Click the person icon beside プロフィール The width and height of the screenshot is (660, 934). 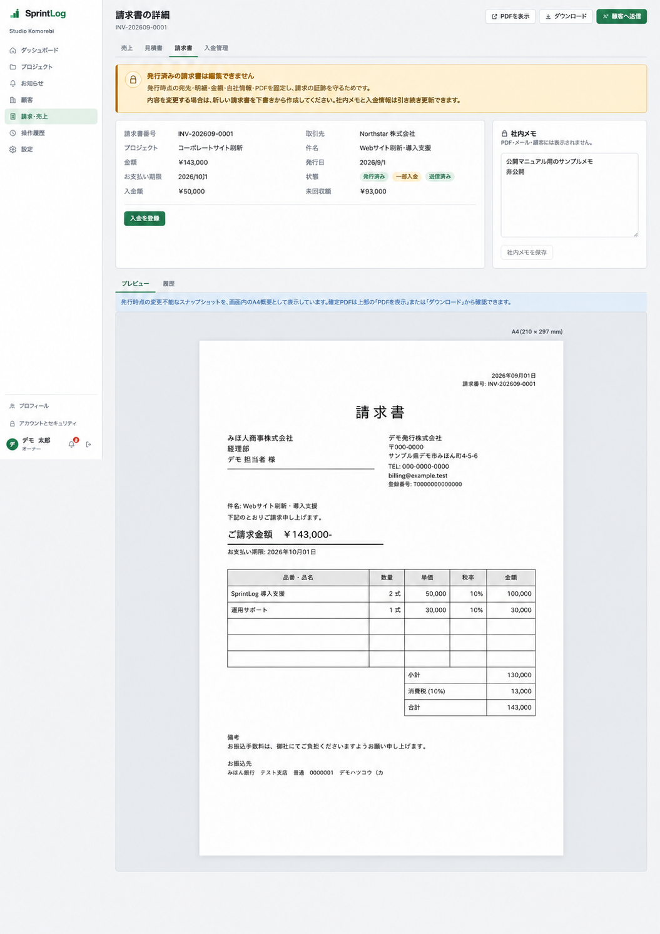pos(13,406)
